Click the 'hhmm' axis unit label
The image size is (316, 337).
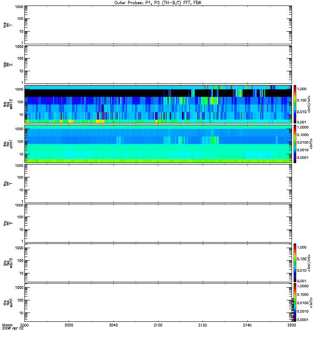click(x=7, y=325)
